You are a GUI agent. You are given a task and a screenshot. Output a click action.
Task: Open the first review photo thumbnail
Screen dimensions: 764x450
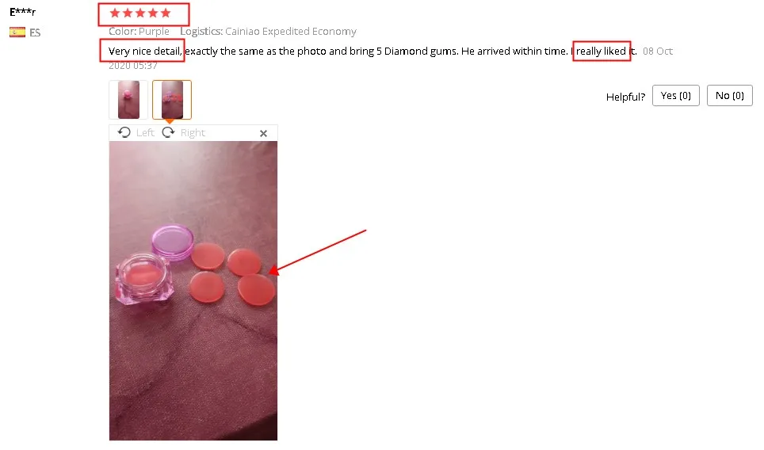128,100
